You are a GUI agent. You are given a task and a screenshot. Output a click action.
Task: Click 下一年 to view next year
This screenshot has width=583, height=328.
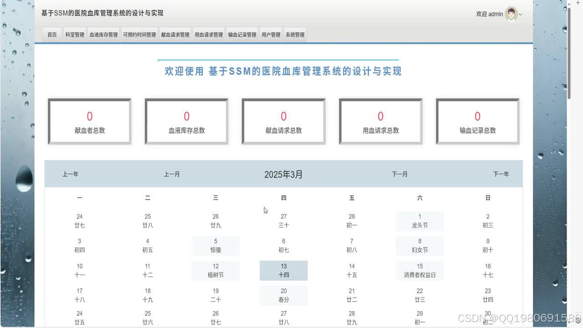pos(501,174)
